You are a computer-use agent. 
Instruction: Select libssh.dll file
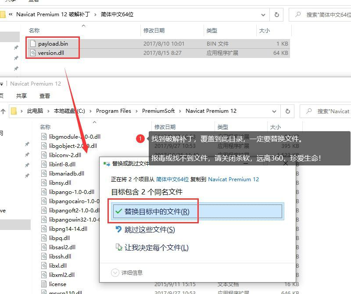point(60,256)
